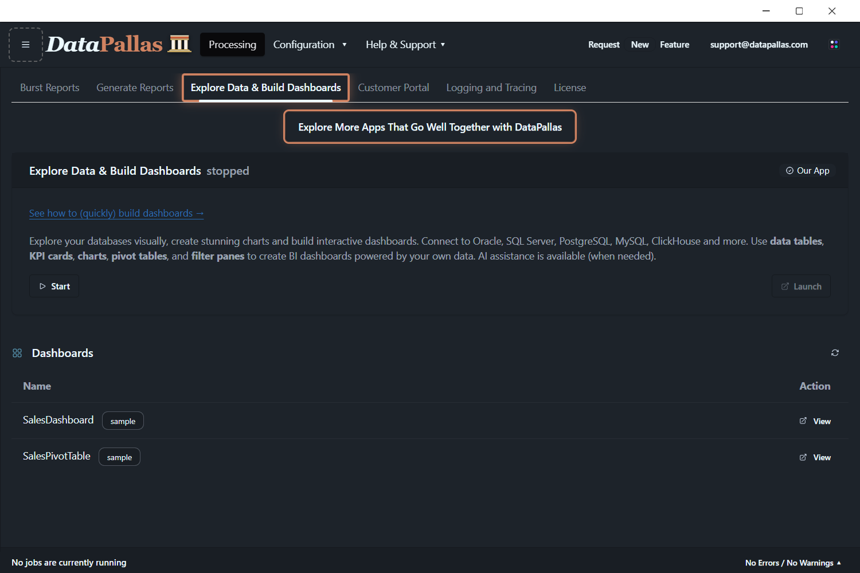The width and height of the screenshot is (860, 573).
Task: Minimize the application window
Action: tap(766, 11)
